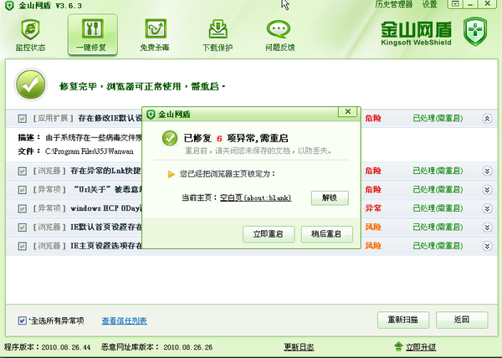Toggle 全选所有异常项 select-all checkbox

click(22, 320)
